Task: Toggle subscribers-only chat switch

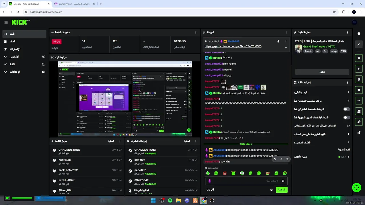Action: coord(346,109)
